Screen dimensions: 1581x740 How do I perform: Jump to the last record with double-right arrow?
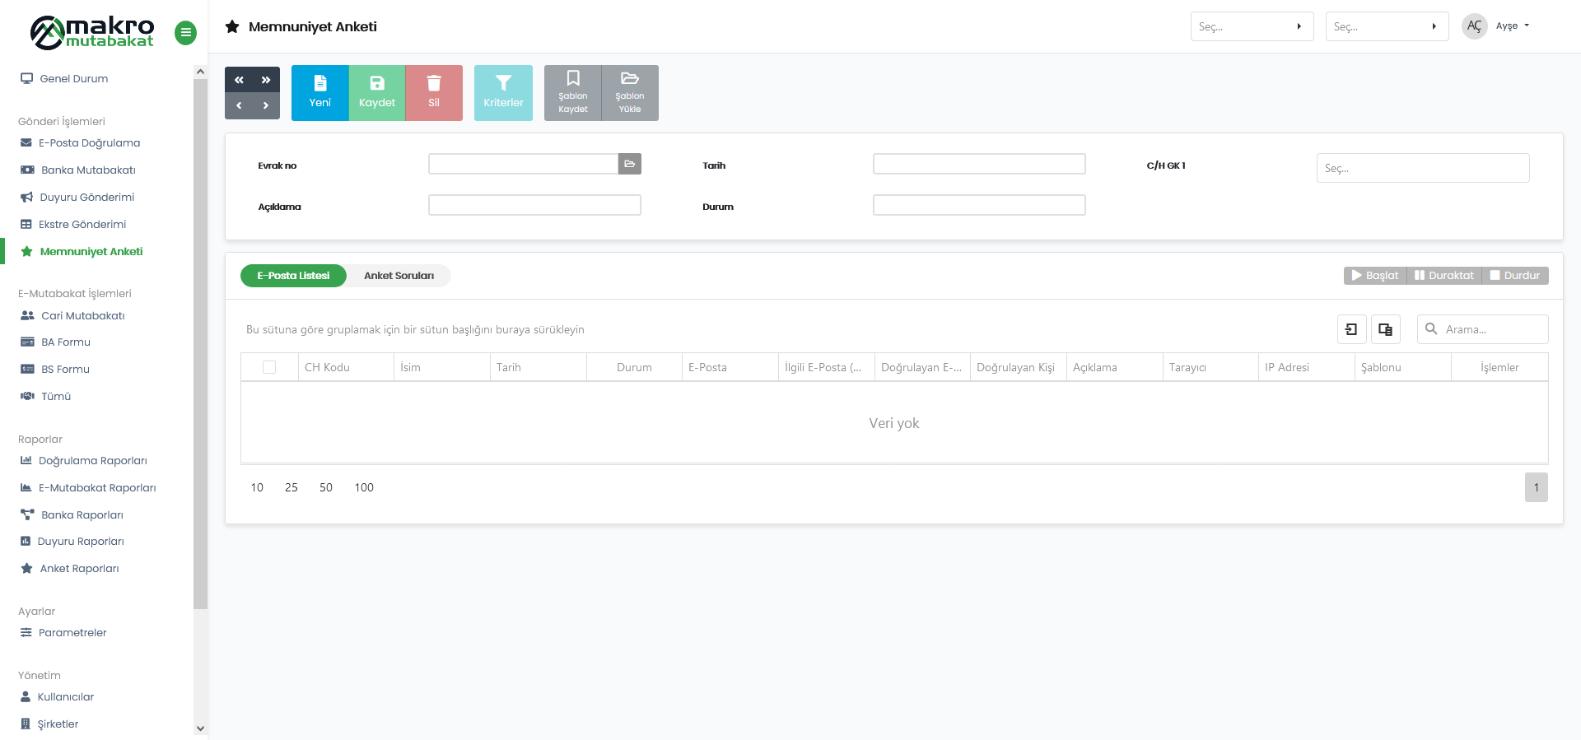tap(266, 80)
